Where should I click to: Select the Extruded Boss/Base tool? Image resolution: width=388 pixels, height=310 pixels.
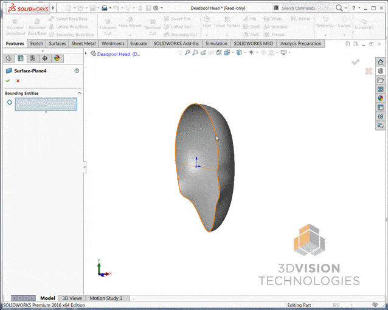[x=15, y=27]
